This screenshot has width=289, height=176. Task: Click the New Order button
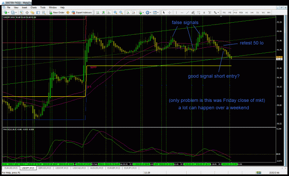click(56, 13)
